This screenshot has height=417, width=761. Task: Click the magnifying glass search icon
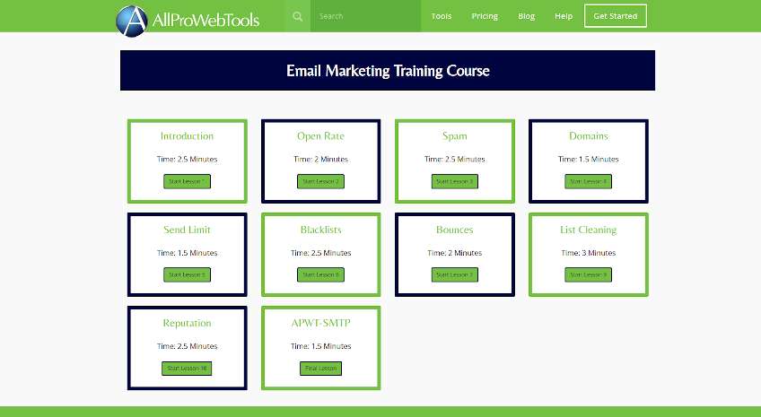tap(298, 16)
